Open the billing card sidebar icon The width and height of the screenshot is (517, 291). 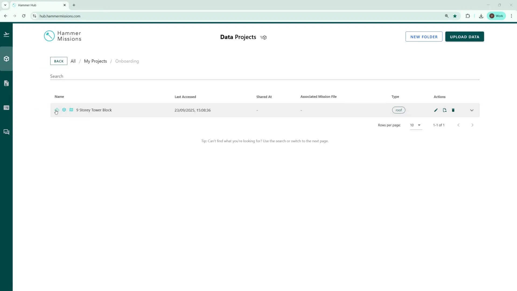click(6, 108)
